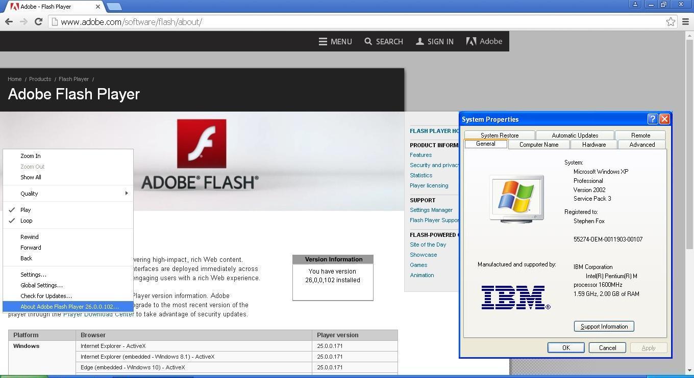Open SEARCH on Adobe header
The height and width of the screenshot is (378, 694).
(384, 41)
